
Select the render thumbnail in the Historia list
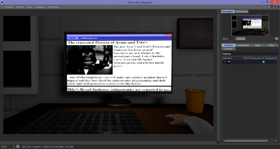coord(228,62)
